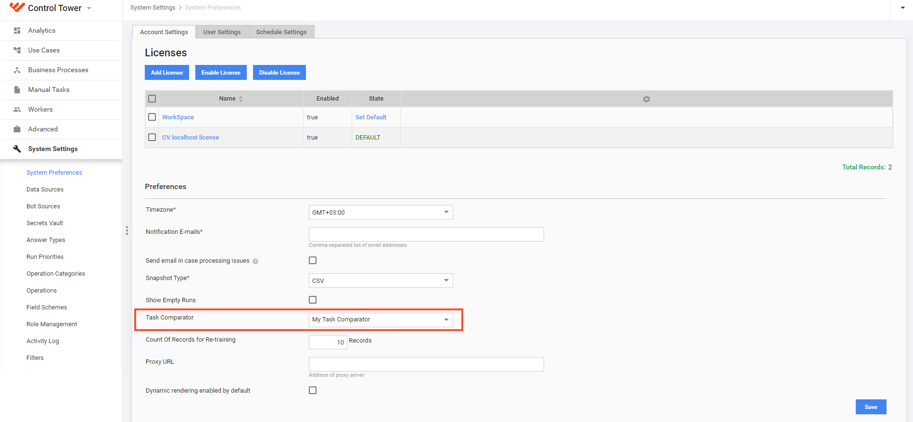Select Operations submenu item
Screen dimensions: 913x422
(x=42, y=290)
